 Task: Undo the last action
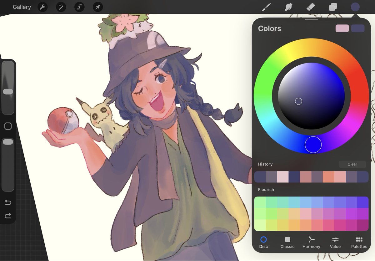coord(8,202)
